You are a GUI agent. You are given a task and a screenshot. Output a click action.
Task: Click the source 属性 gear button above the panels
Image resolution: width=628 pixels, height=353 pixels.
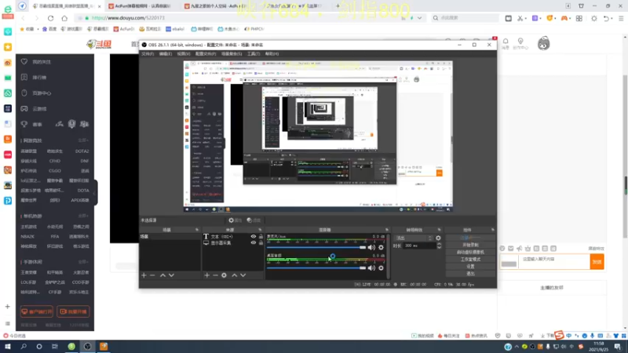coord(235,220)
